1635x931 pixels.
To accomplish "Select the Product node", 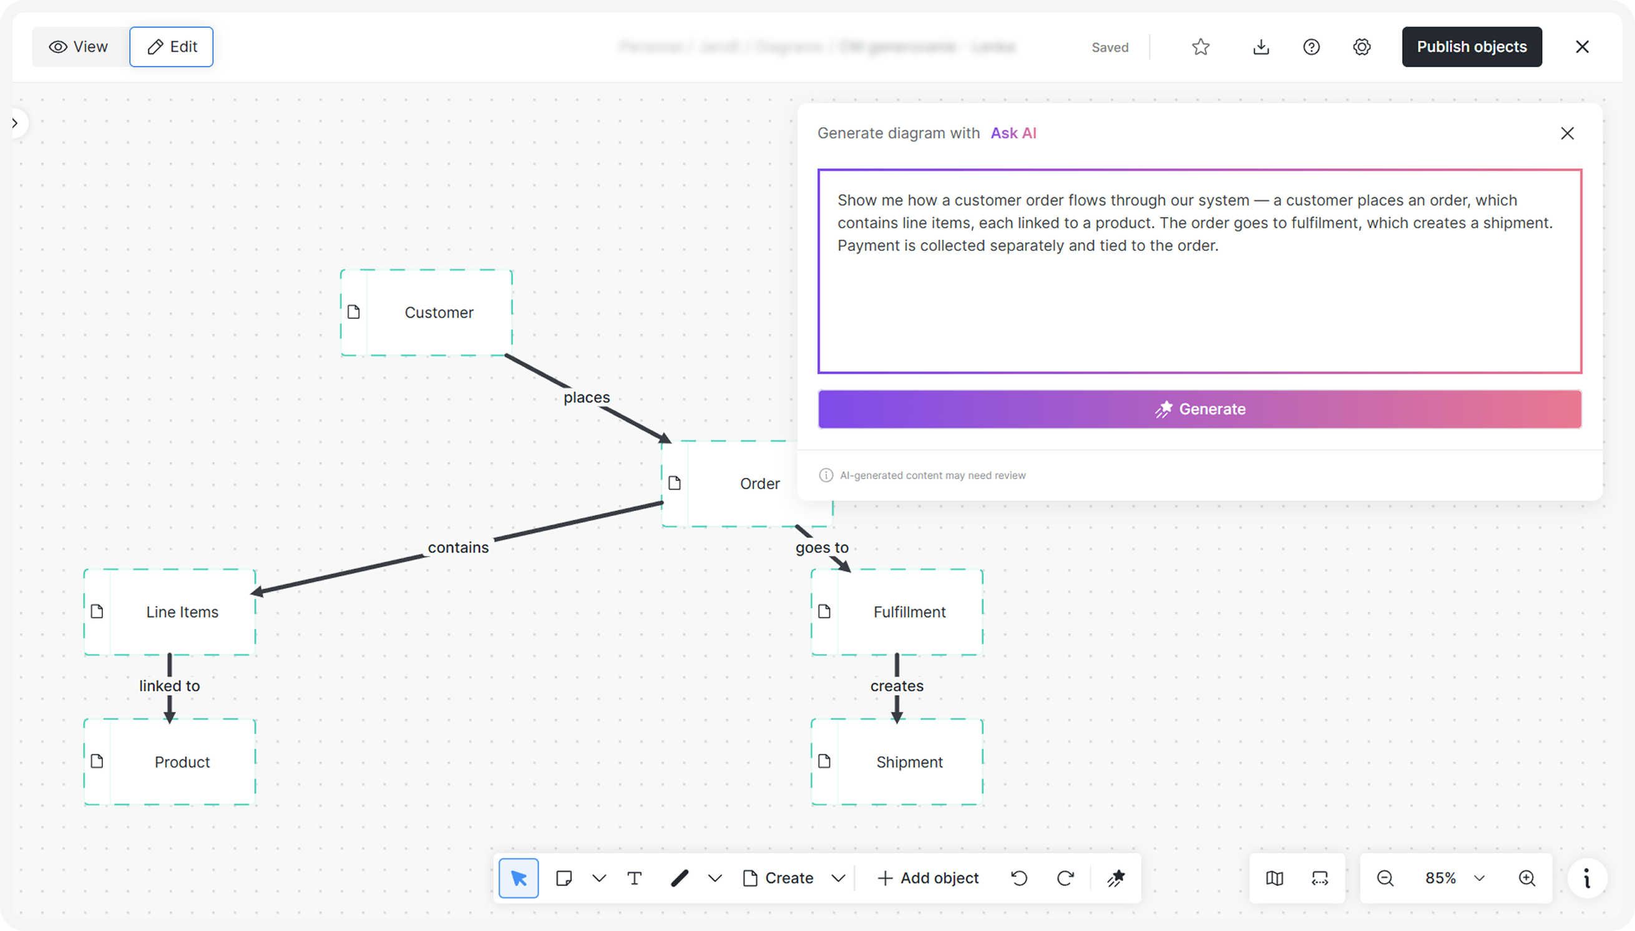I will pos(170,762).
